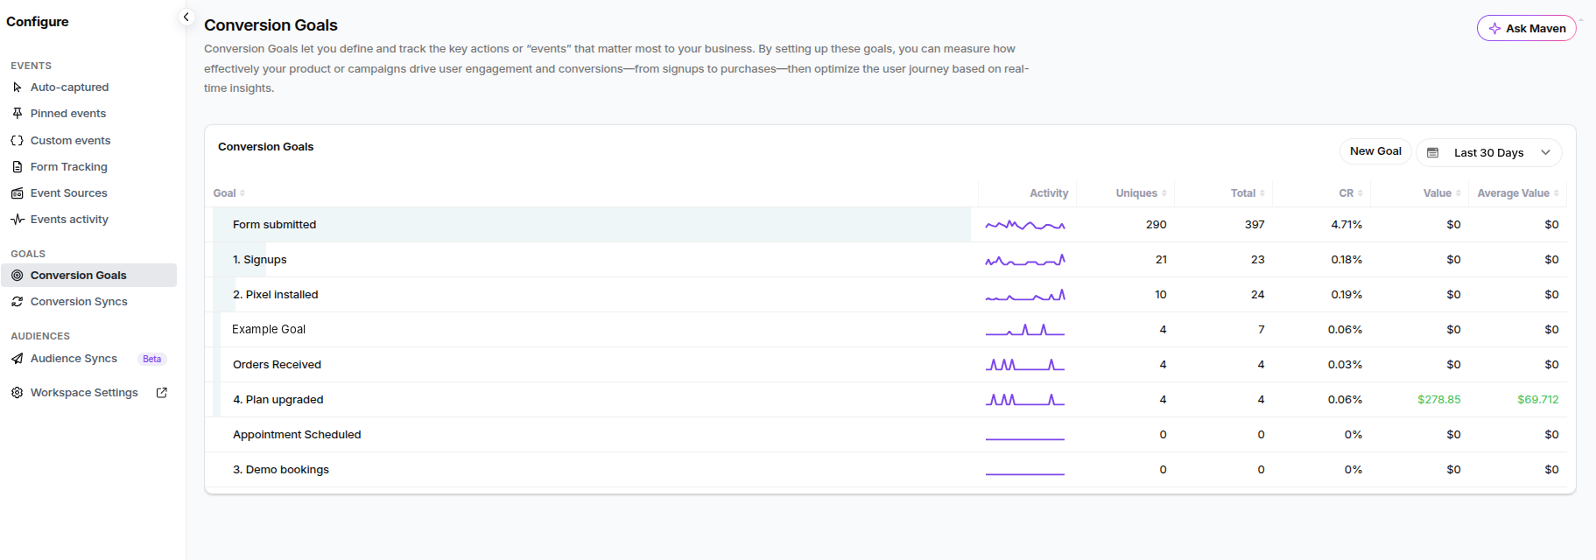
Task: Navigate to Form Tracking
Action: (x=69, y=167)
